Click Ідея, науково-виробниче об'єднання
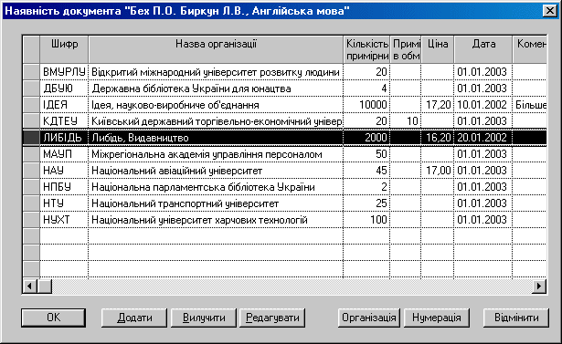Screen dimensions: 562x344 tap(216, 105)
